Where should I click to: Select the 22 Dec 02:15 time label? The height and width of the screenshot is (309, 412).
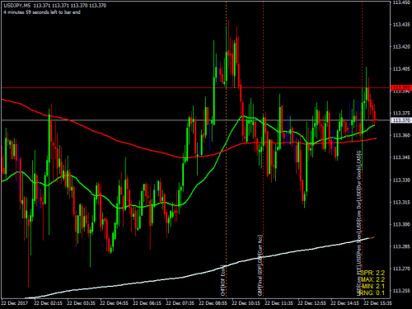(48, 303)
